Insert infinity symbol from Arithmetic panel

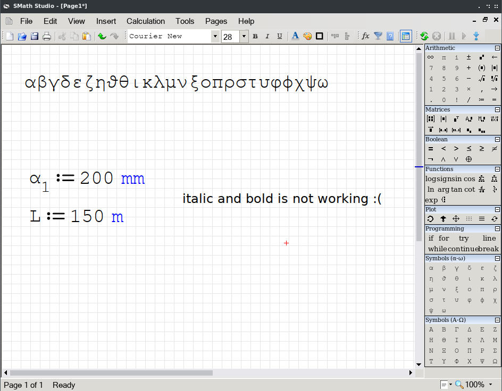pyautogui.click(x=431, y=57)
